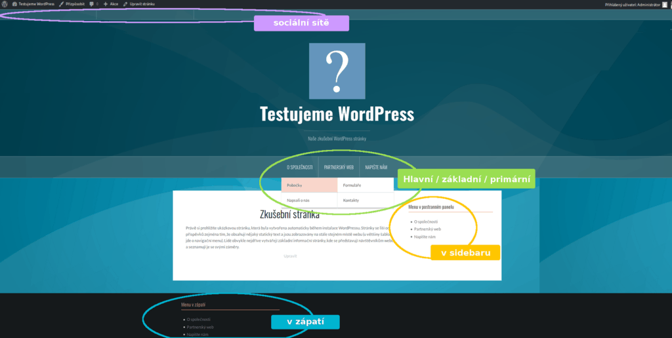The width and height of the screenshot is (672, 338).
Task: Click the plus icon next to Akce
Action: [106, 4]
